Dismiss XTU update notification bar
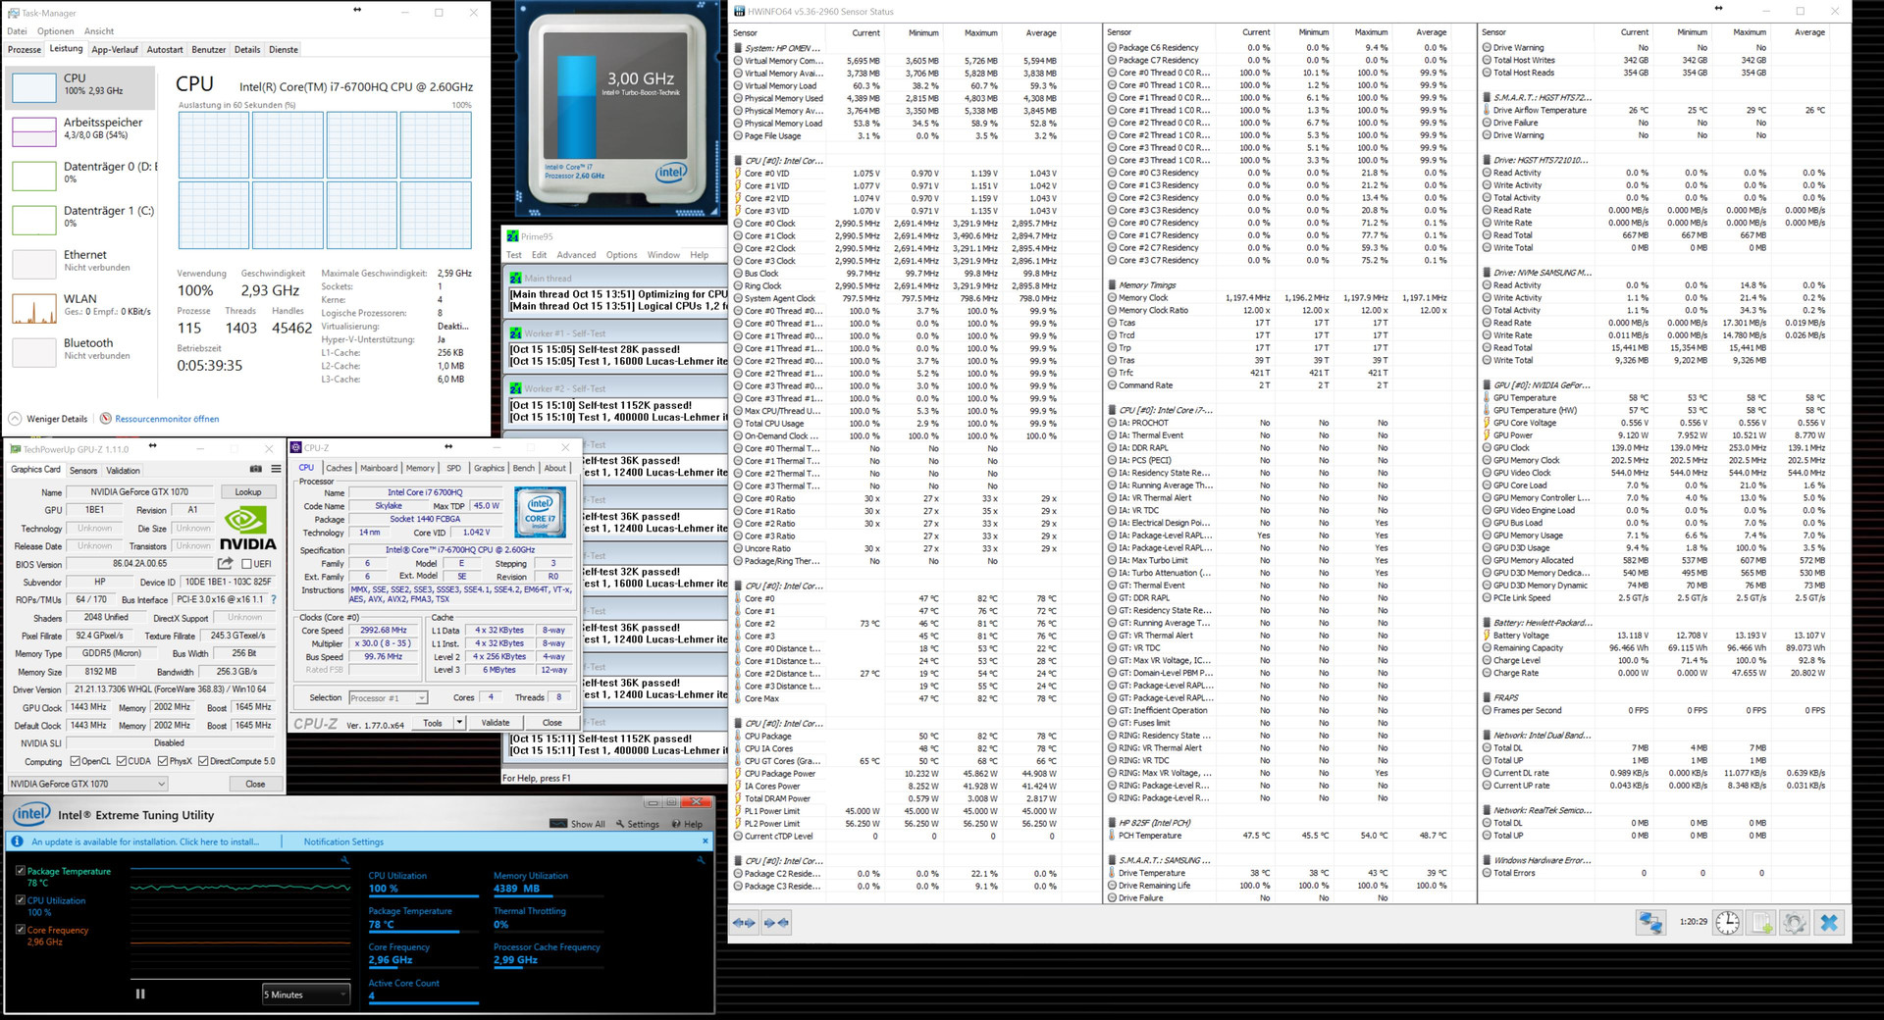The image size is (1884, 1020). (705, 841)
